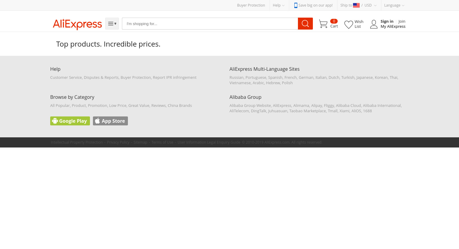Screen dimensions: 459x249
Task: Select the Russian language site
Action: pos(236,77)
